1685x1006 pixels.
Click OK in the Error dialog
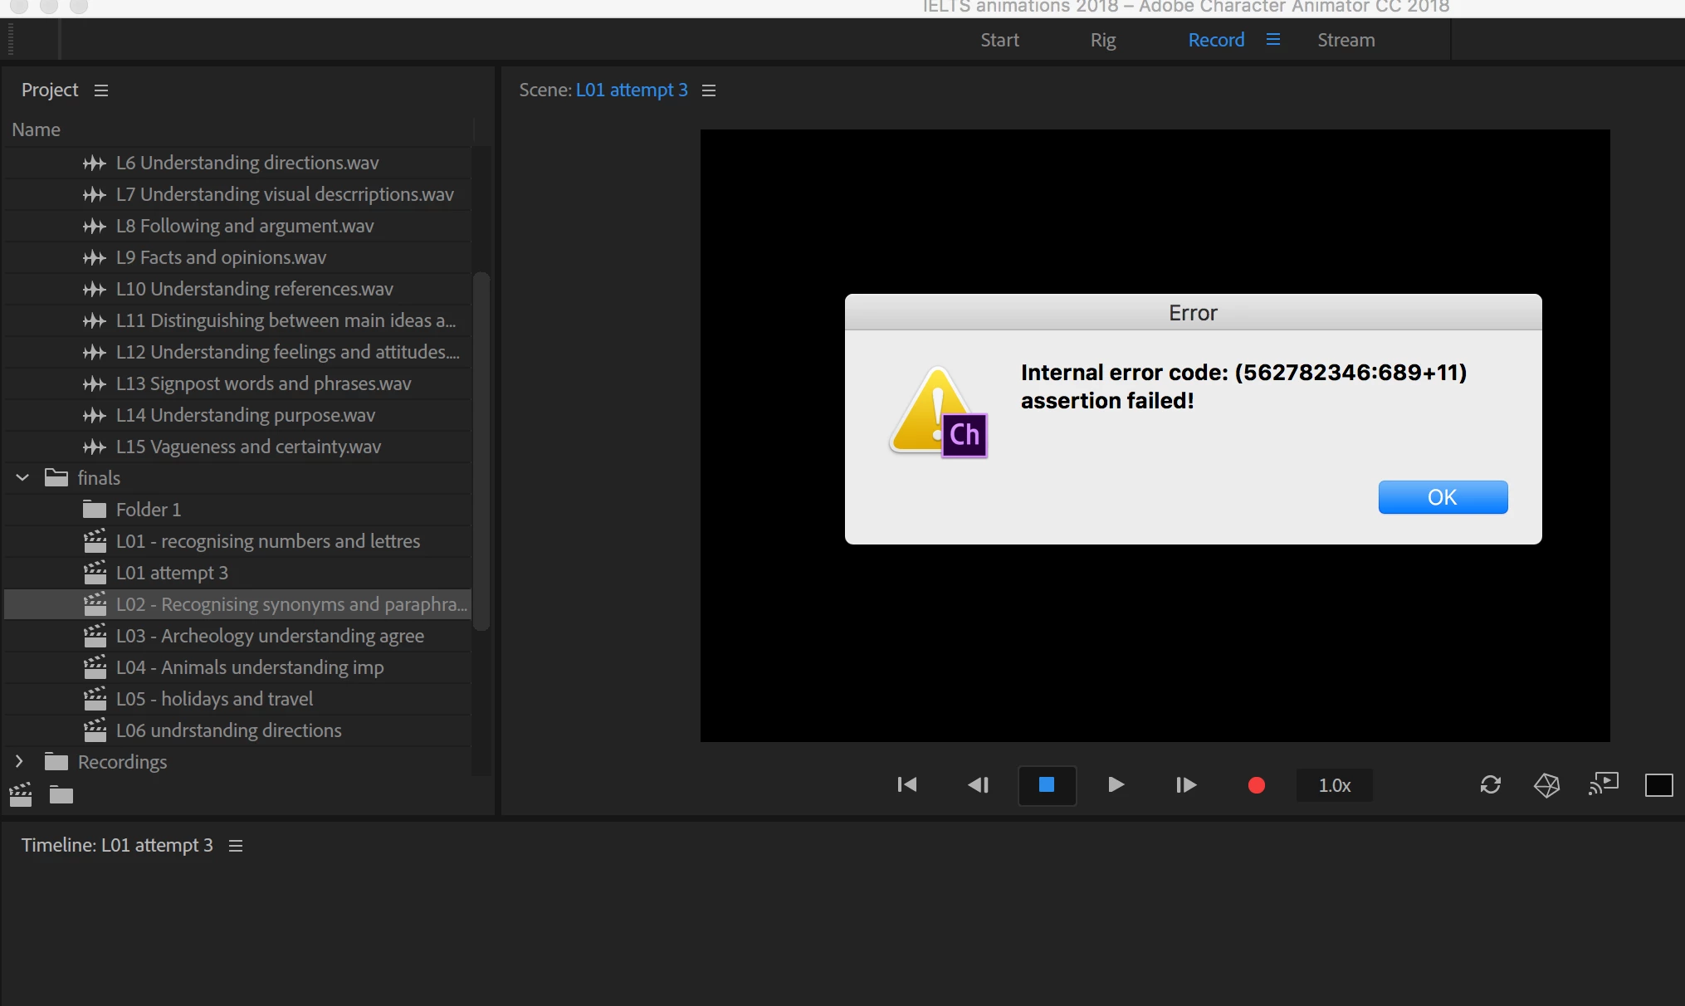[x=1443, y=497]
